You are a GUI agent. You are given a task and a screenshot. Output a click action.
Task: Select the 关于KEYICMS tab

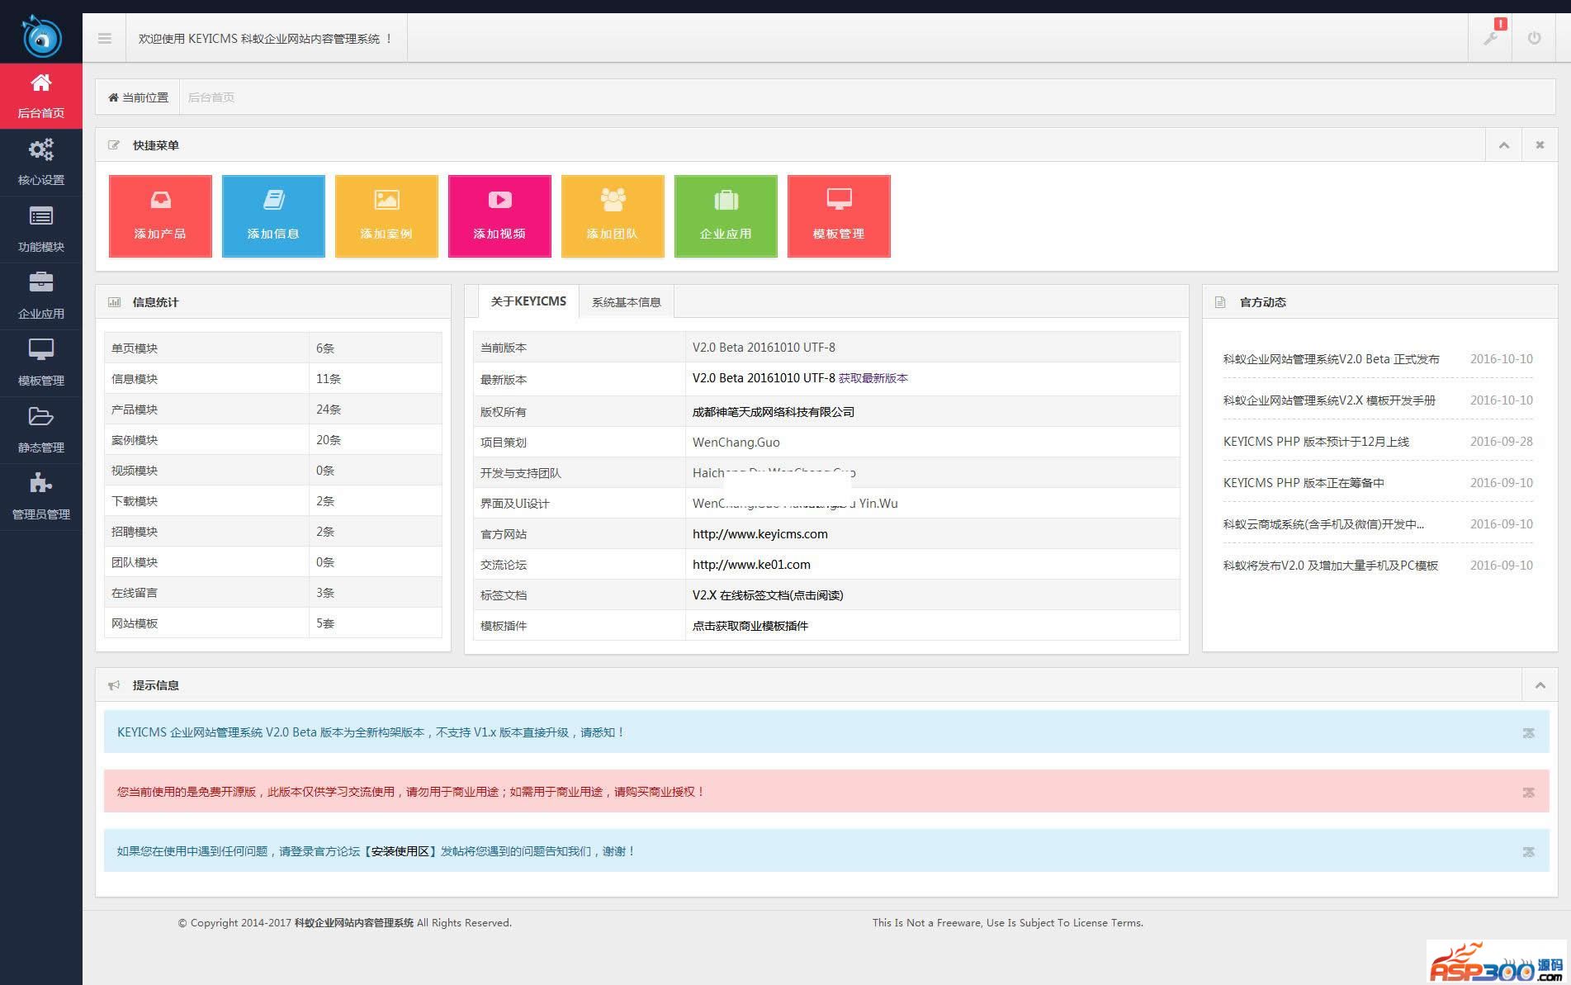pyautogui.click(x=528, y=301)
